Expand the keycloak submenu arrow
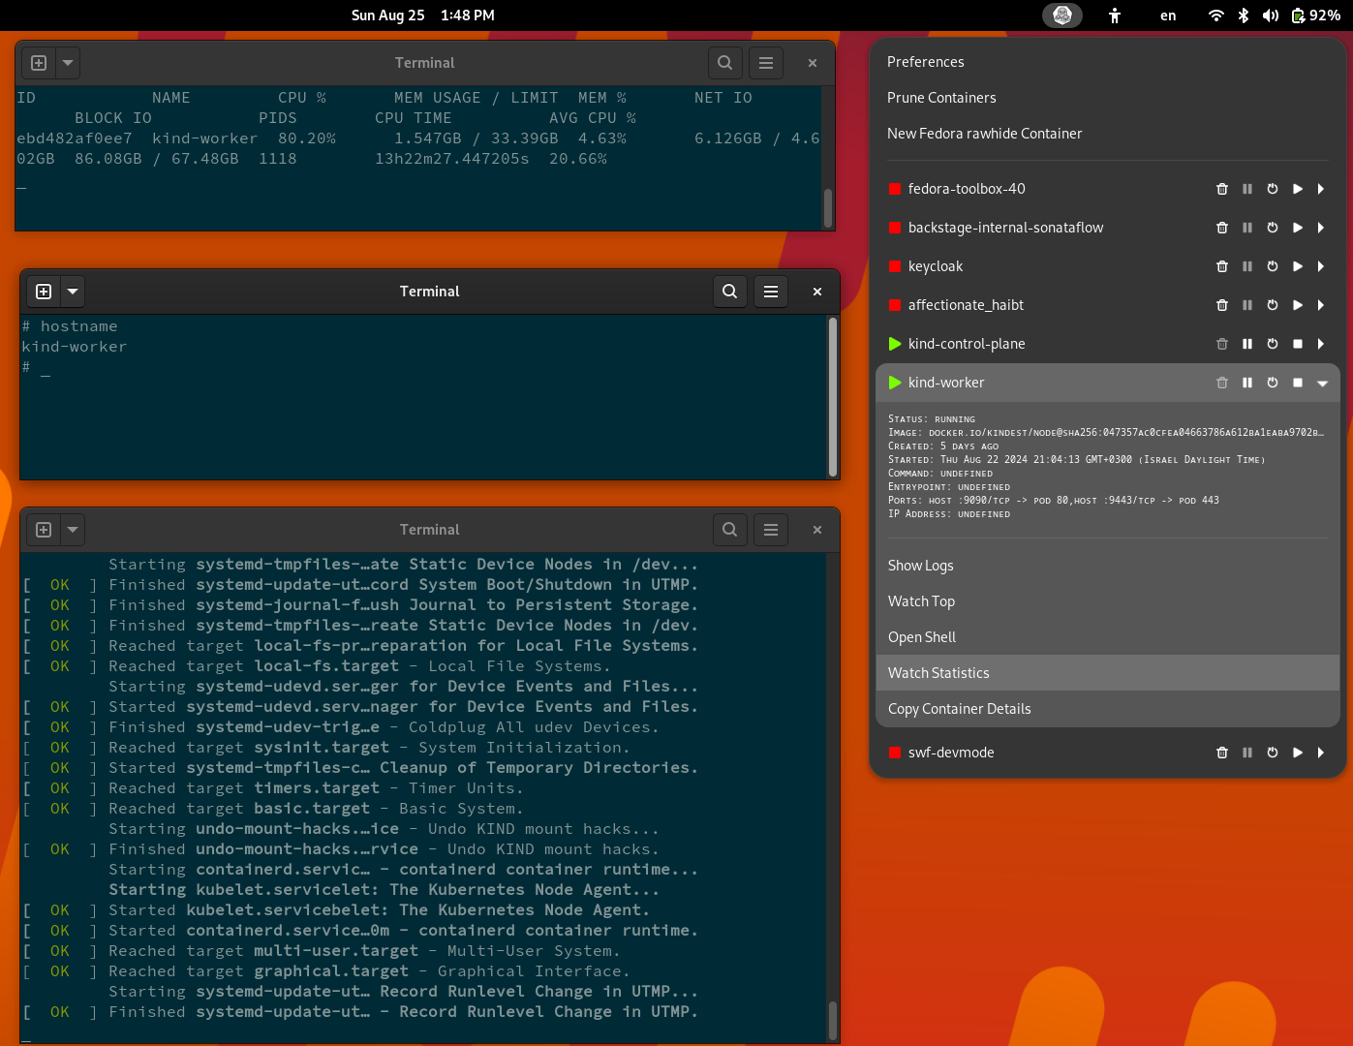1353x1046 pixels. (x=1321, y=266)
